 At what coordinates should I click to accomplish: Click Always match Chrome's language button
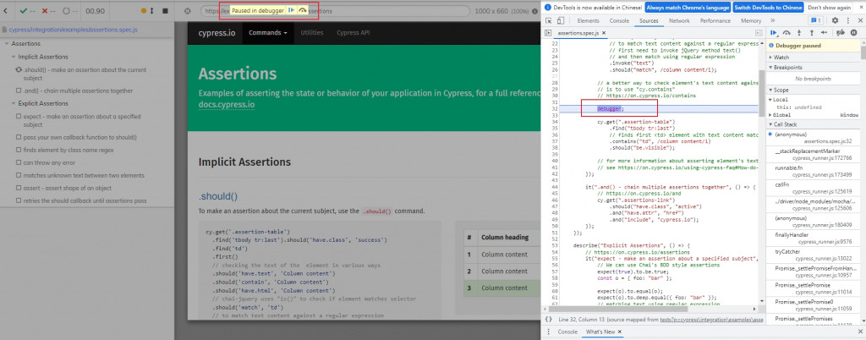687,8
